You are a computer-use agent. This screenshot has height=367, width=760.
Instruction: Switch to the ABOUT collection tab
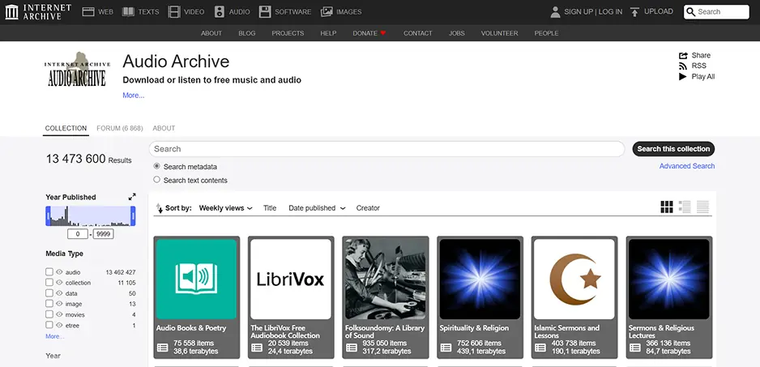click(x=164, y=129)
